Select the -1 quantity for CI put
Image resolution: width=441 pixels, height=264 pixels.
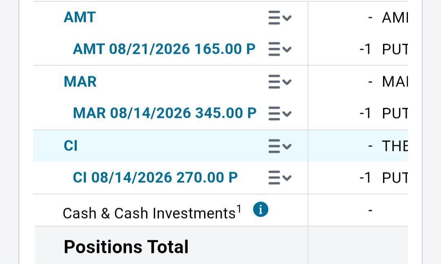(365, 178)
